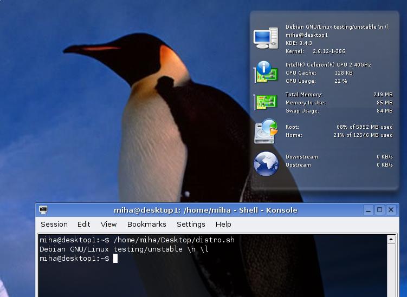Image resolution: width=407 pixels, height=297 pixels.
Task: Open the Session menu in Konsole
Action: point(54,224)
